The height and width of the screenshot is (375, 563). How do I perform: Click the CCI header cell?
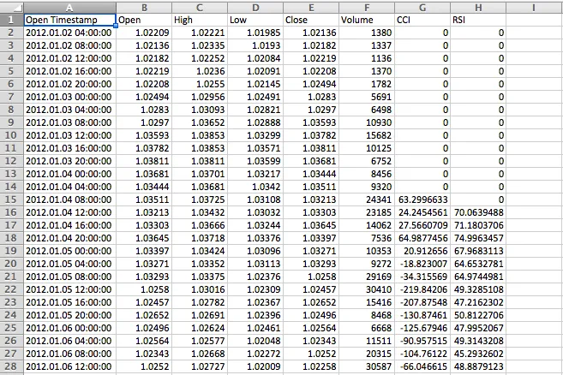click(422, 20)
